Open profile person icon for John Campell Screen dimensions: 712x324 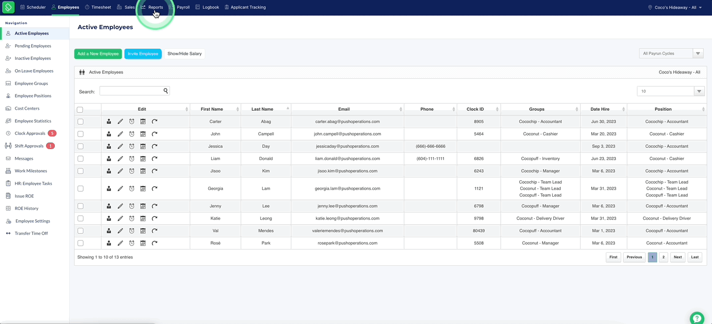(x=109, y=134)
